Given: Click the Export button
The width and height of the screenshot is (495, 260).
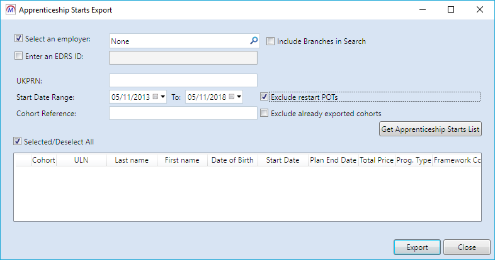Looking at the screenshot, I should click(x=417, y=247).
